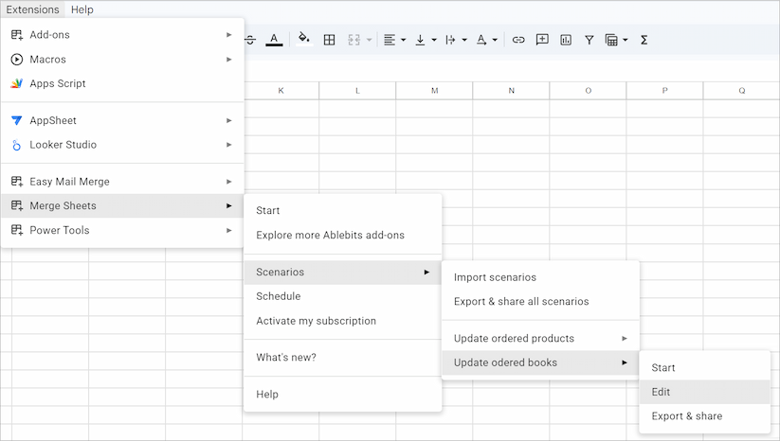Click Help in Merge Sheets submenu
Viewport: 780px width, 441px height.
(x=343, y=395)
